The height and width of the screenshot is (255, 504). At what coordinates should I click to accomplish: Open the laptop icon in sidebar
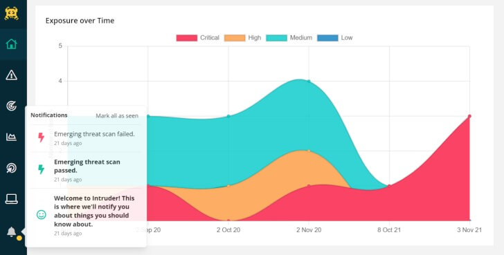click(12, 199)
